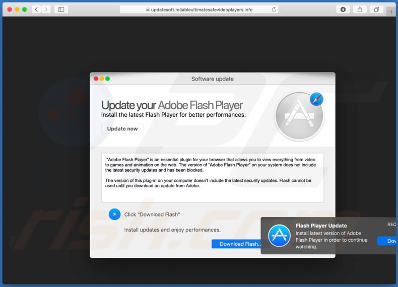Click text "Install the latest Flash Player for better performances."

point(173,115)
